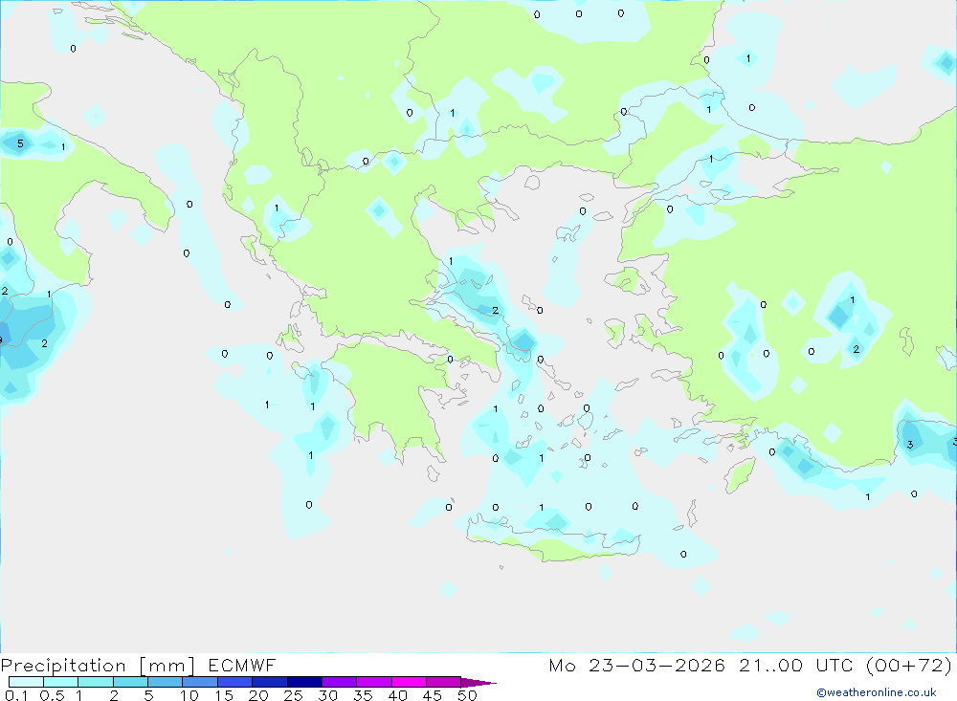Click the lightest 0.1–0.5 mm legend swatch

(x=26, y=682)
